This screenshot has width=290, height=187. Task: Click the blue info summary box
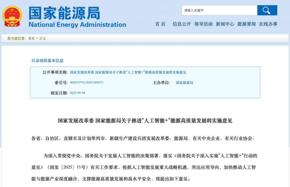tap(145, 82)
